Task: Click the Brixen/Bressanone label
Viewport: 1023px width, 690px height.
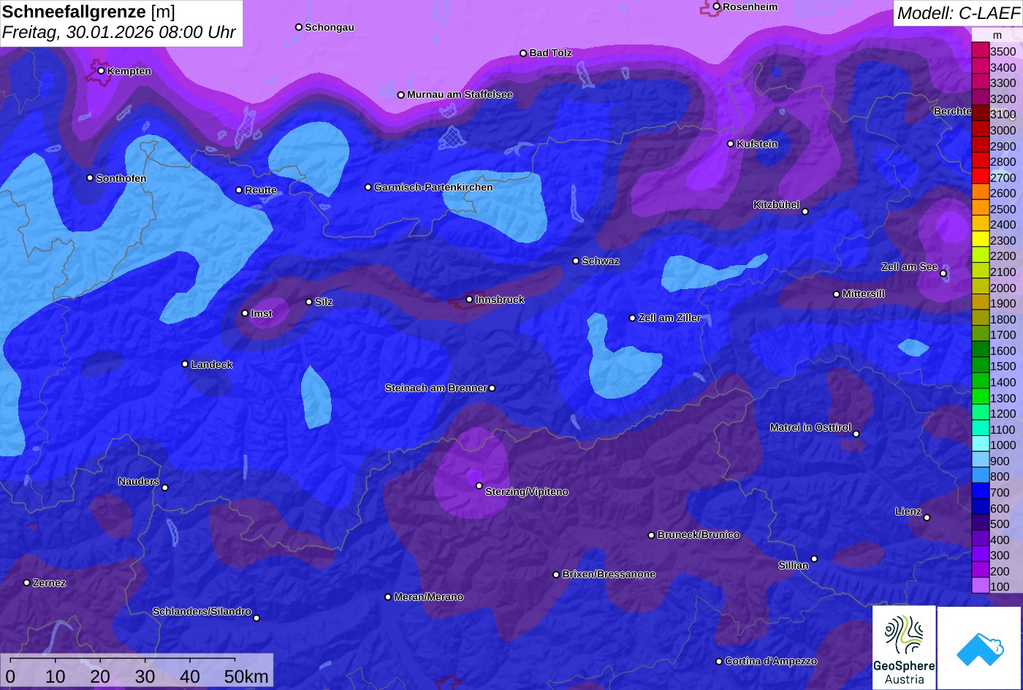Action: (x=609, y=575)
